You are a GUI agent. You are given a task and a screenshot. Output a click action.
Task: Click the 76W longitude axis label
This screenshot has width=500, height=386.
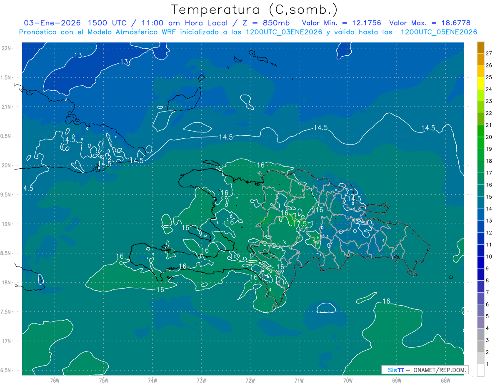pyautogui.click(x=55, y=380)
